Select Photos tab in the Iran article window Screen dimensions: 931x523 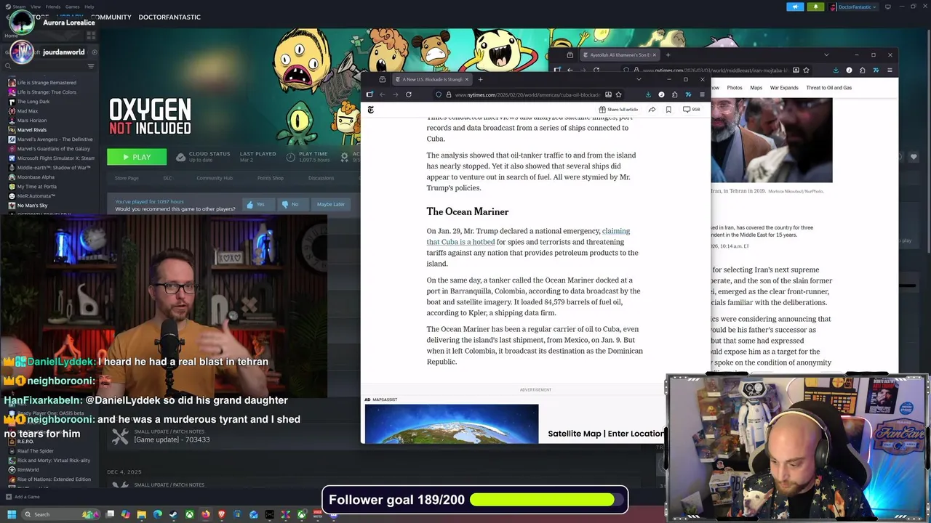735,88
